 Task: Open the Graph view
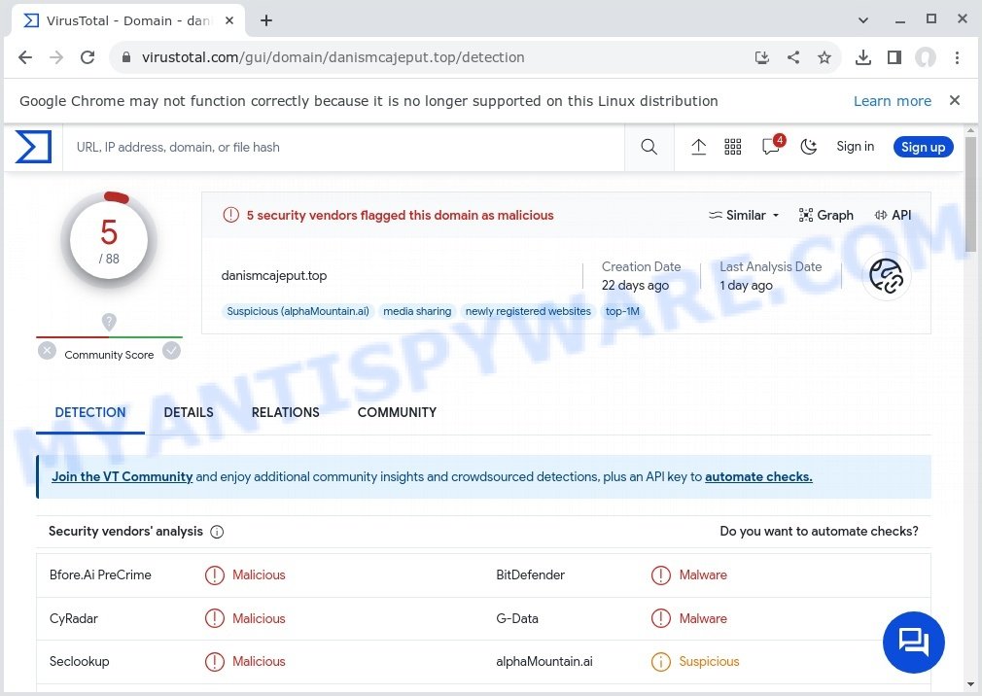(826, 215)
